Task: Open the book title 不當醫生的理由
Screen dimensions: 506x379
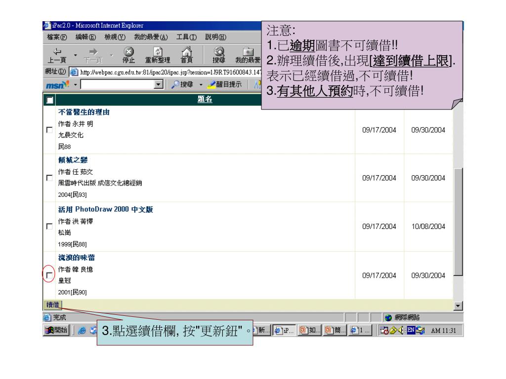Action: (x=84, y=112)
